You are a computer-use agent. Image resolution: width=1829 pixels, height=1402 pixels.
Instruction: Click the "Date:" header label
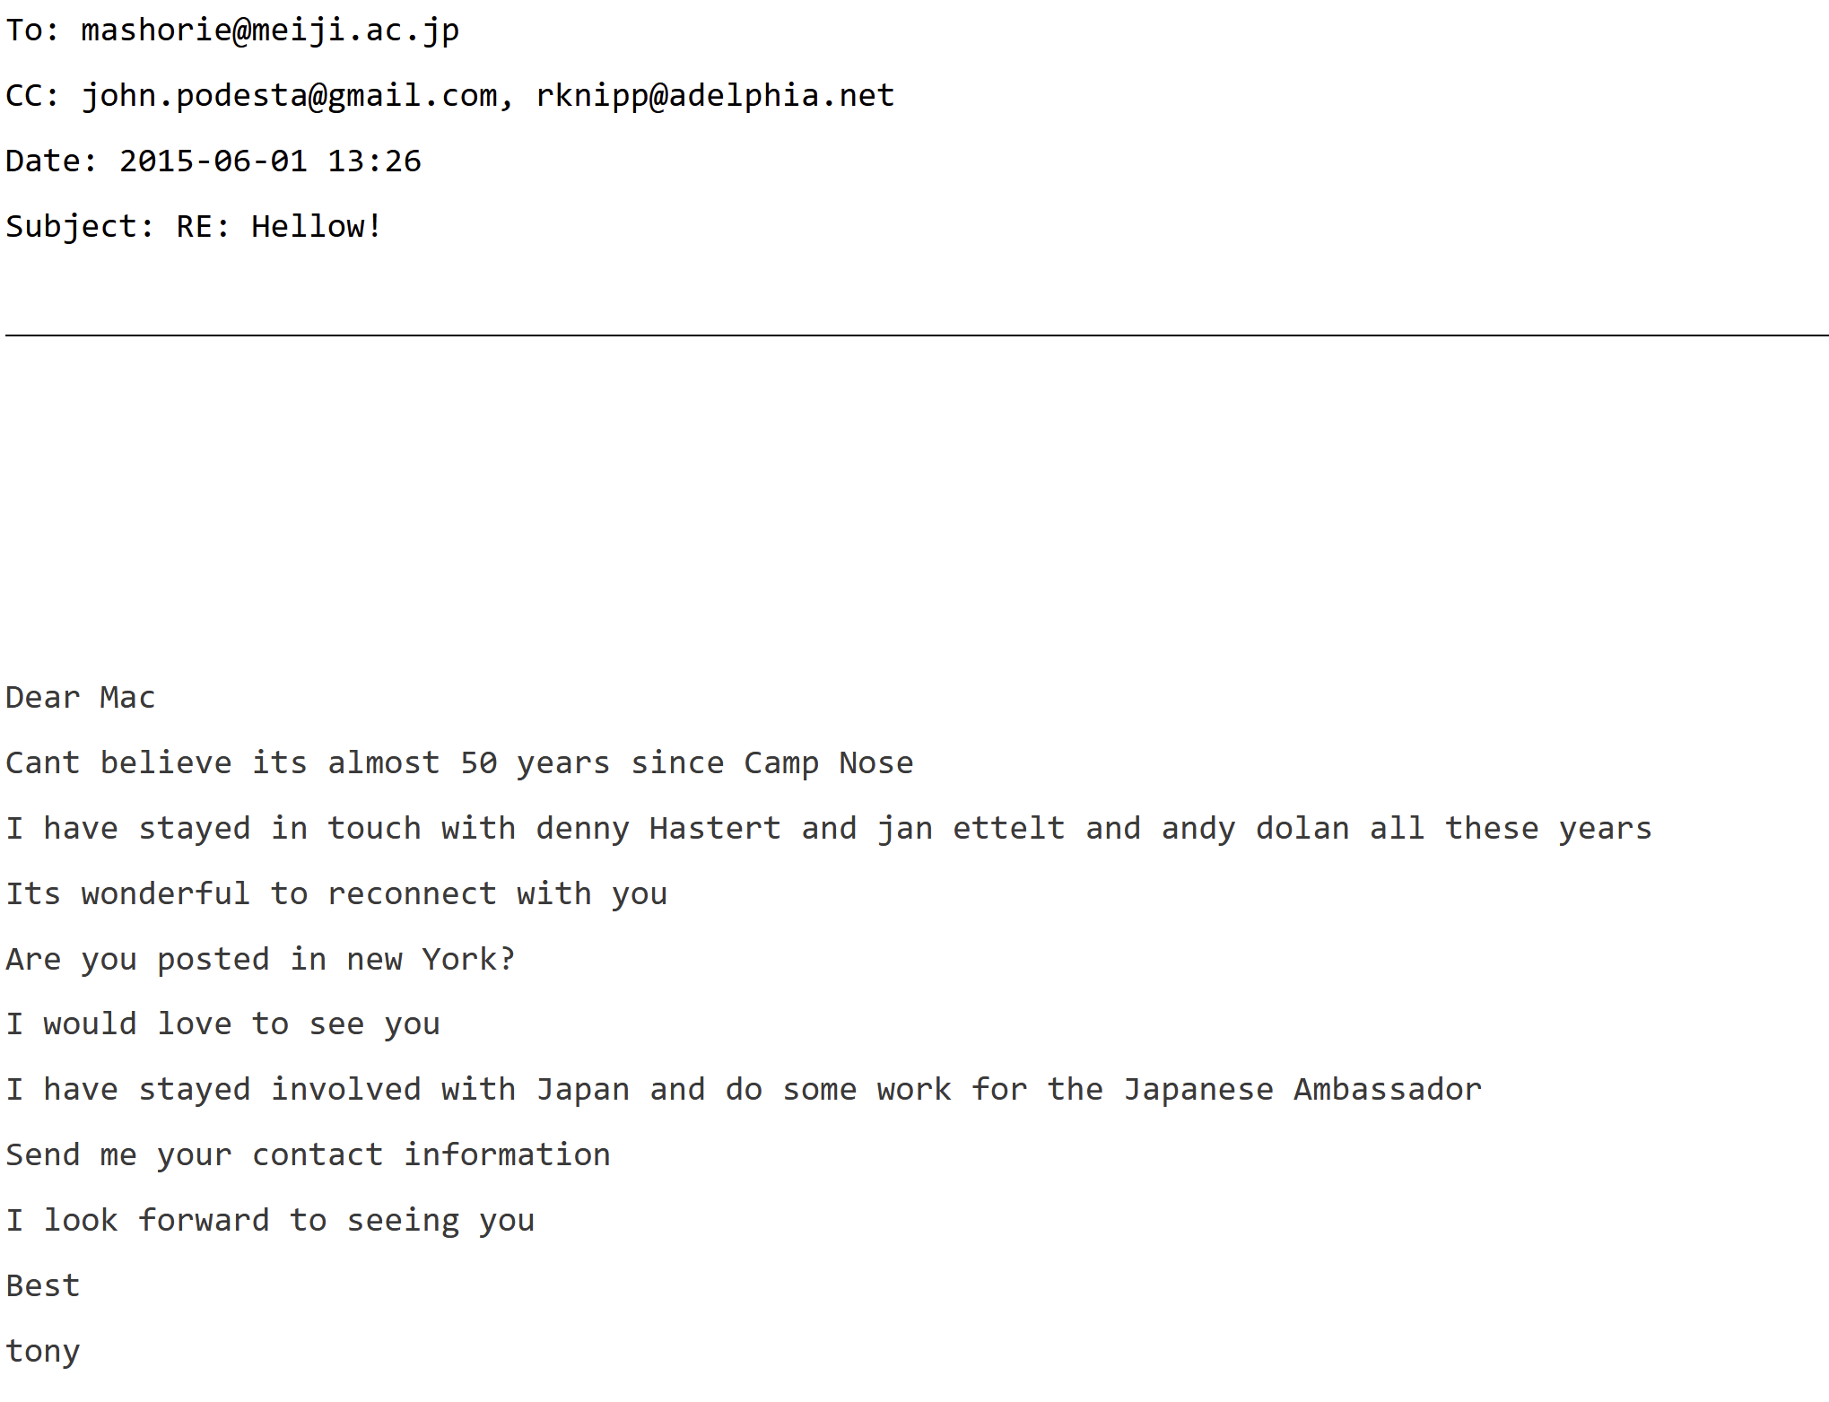51,161
